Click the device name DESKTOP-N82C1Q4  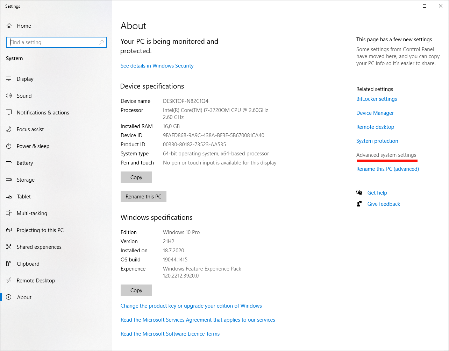click(186, 101)
